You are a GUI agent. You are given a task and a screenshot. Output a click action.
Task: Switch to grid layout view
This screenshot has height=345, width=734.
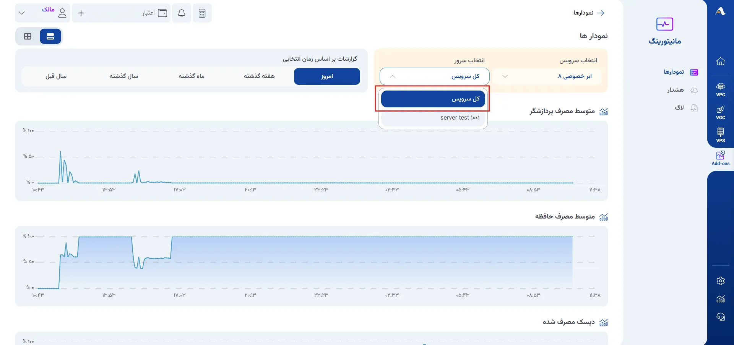(x=28, y=36)
